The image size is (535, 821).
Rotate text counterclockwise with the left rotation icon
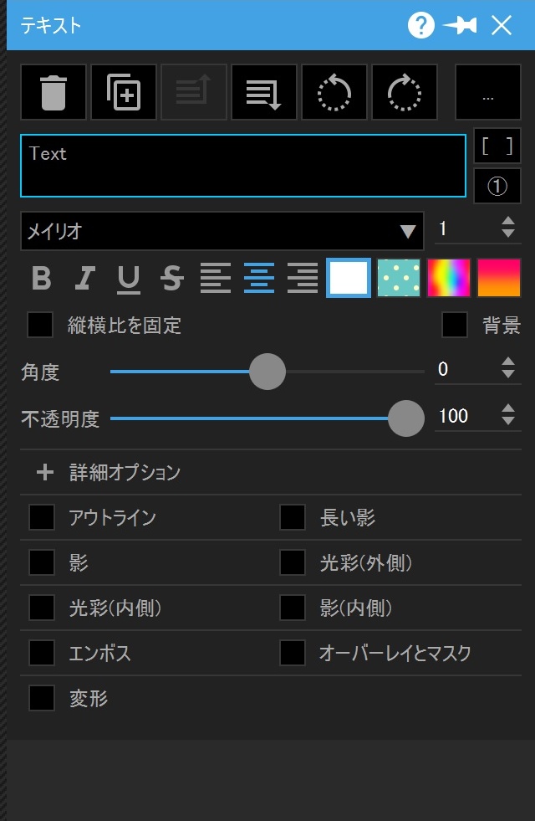(334, 93)
